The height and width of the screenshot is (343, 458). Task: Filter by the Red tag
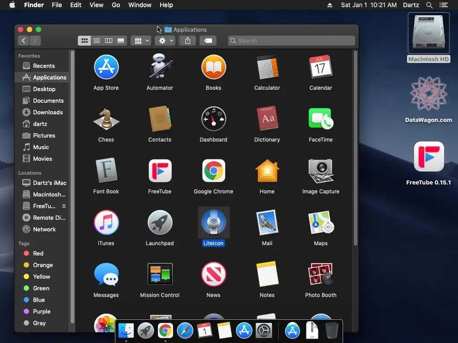point(42,254)
